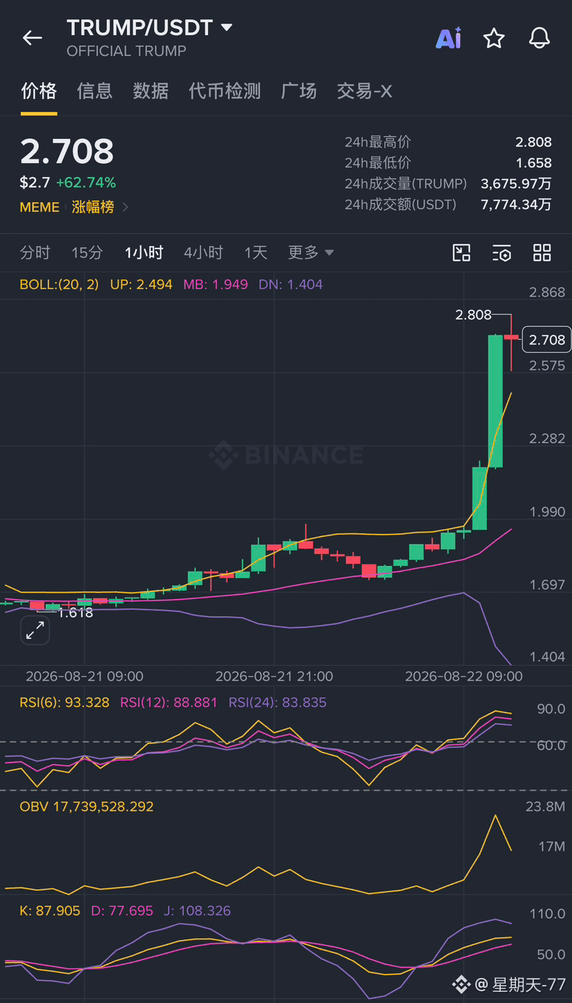Tap the RSI(24): 83.835 value
Image resolution: width=572 pixels, height=1003 pixels.
click(278, 702)
